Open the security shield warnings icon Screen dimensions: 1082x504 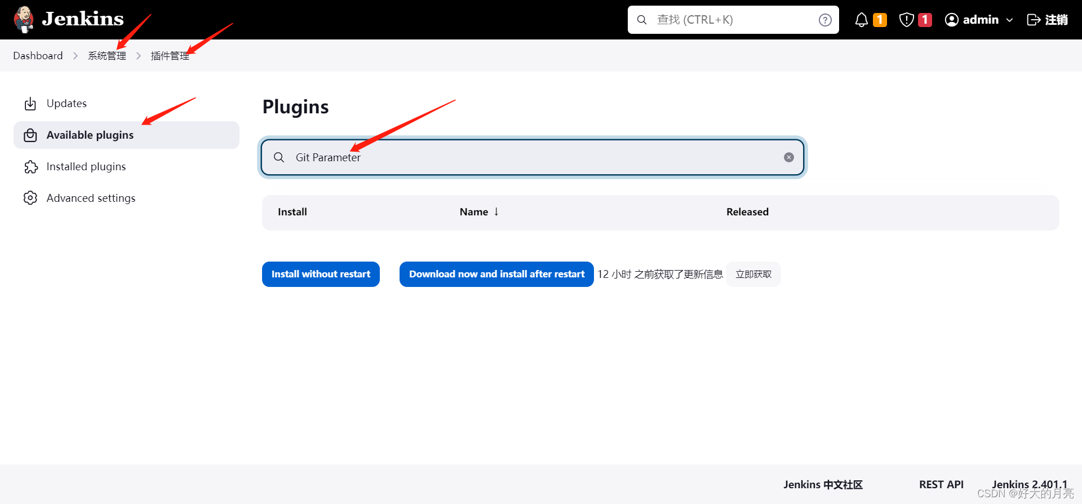[x=906, y=20]
